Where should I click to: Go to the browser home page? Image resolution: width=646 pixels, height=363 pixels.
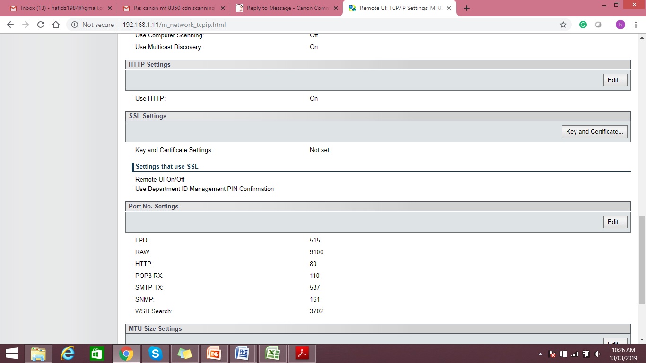[x=56, y=25]
